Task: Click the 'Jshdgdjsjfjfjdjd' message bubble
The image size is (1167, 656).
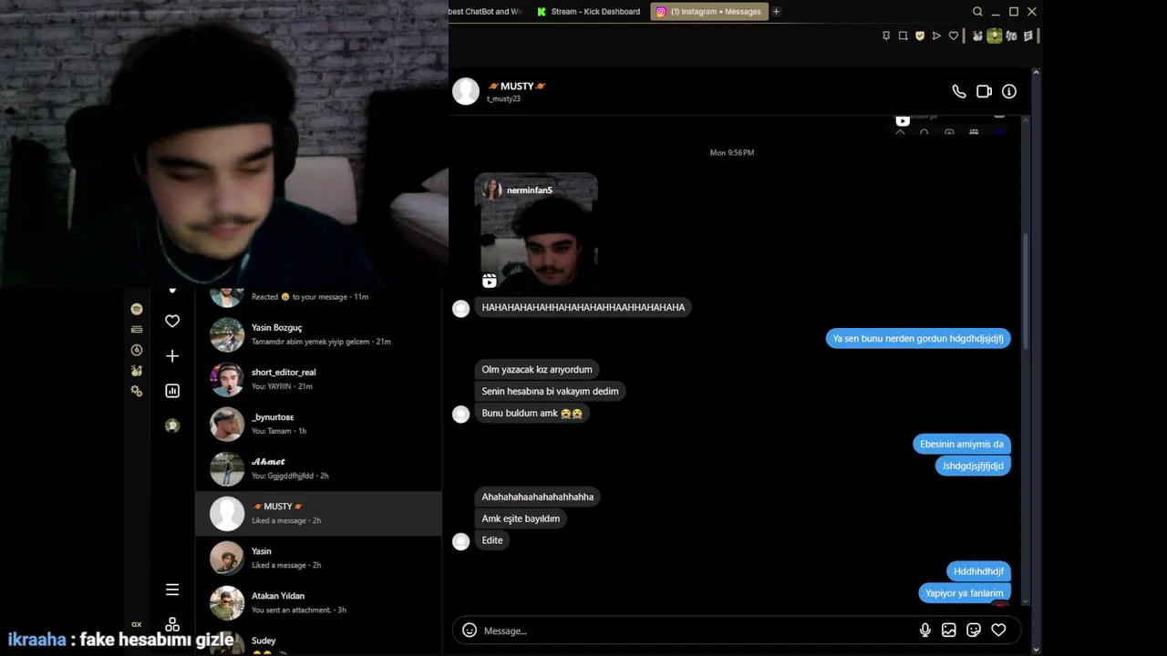Action: (x=973, y=466)
